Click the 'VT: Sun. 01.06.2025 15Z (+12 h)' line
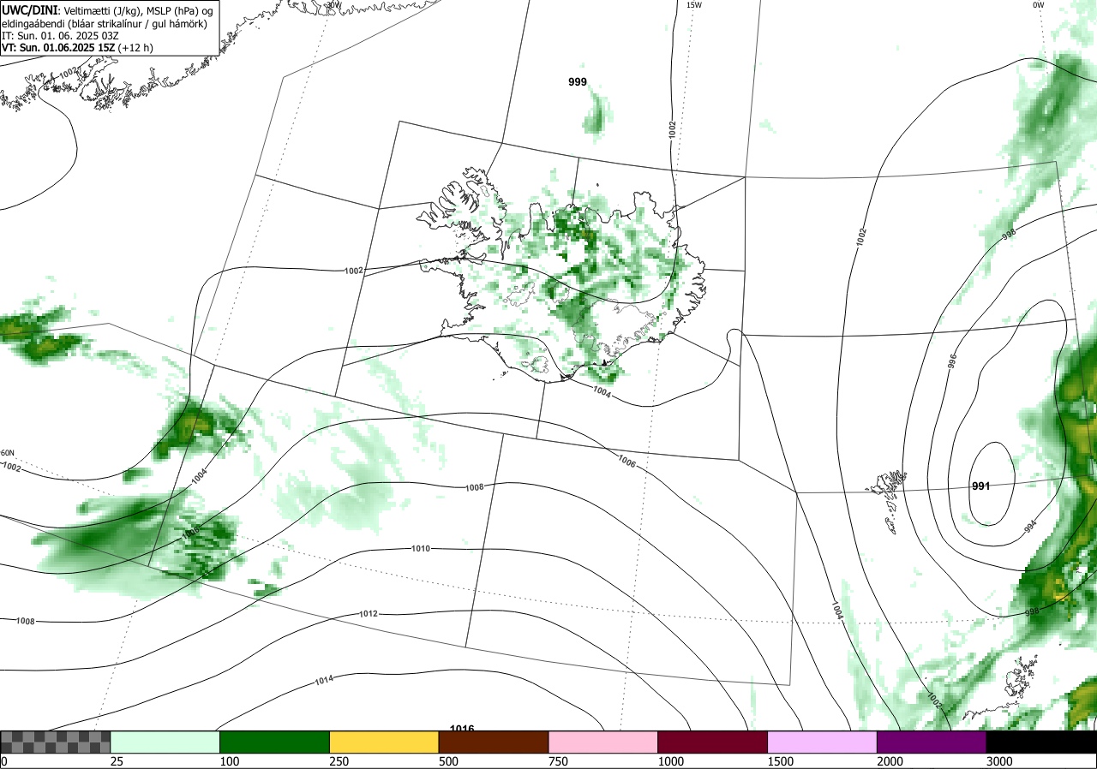The height and width of the screenshot is (769, 1097). pos(78,48)
